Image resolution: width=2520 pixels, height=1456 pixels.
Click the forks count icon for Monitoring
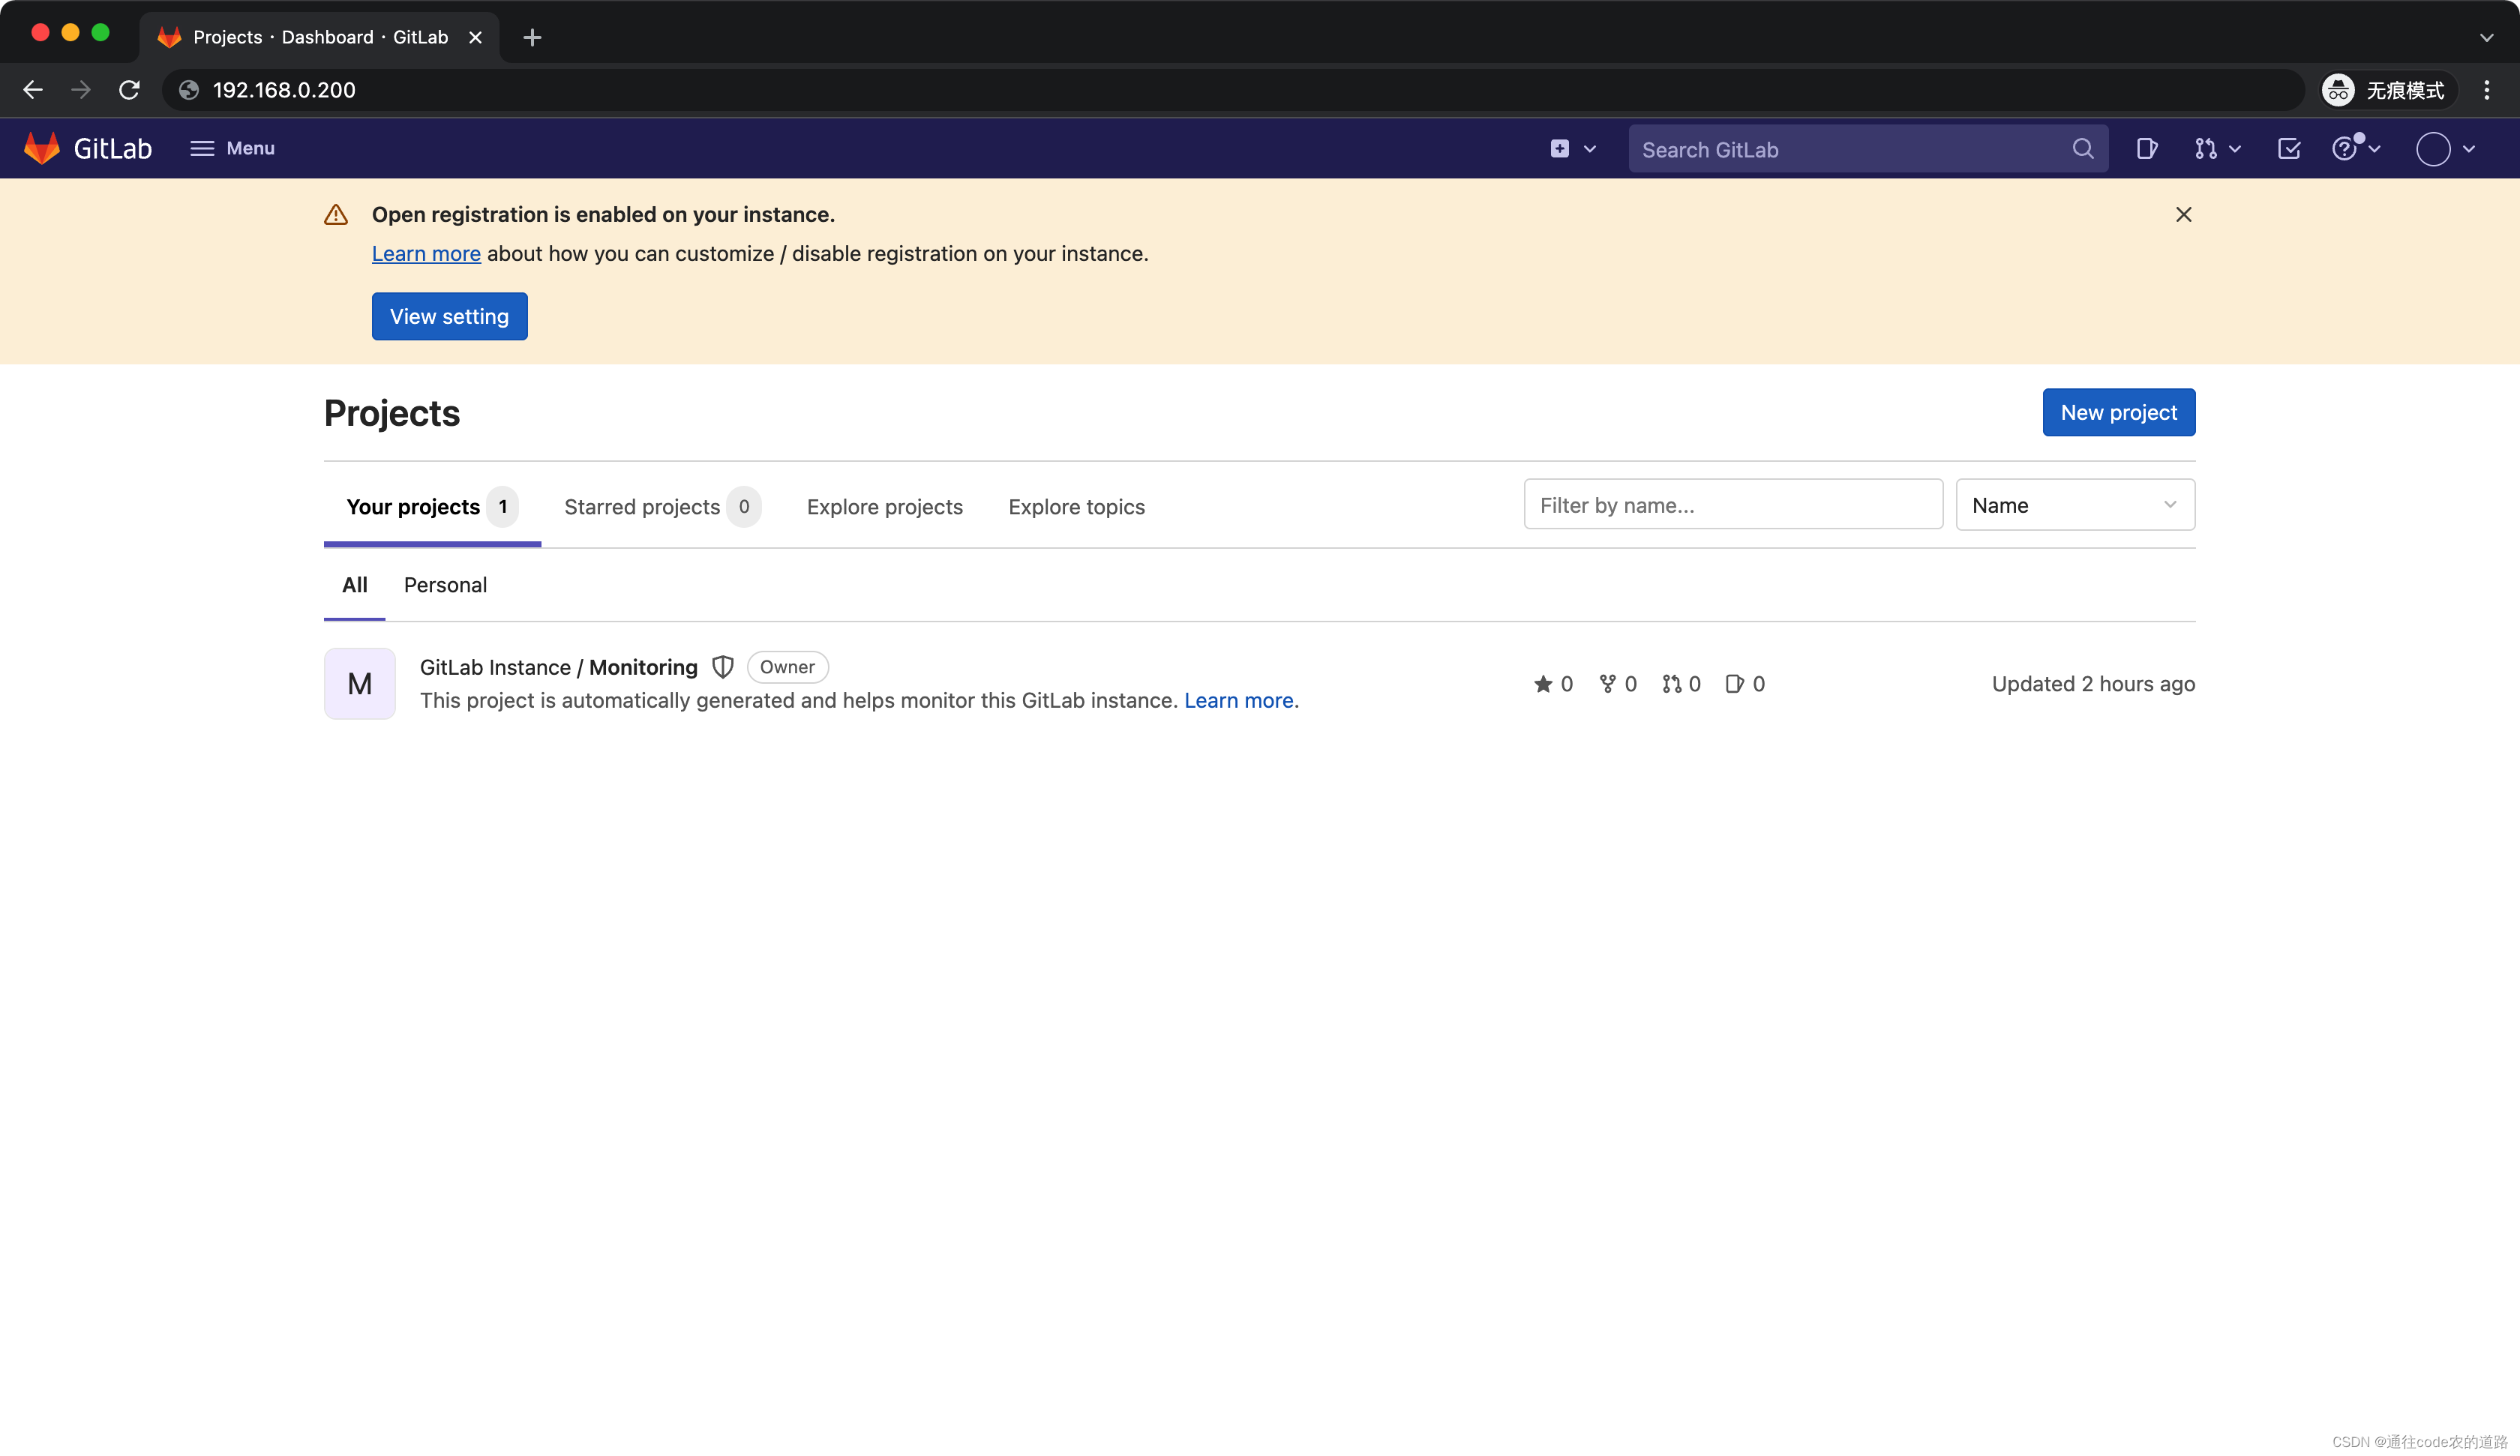1607,684
